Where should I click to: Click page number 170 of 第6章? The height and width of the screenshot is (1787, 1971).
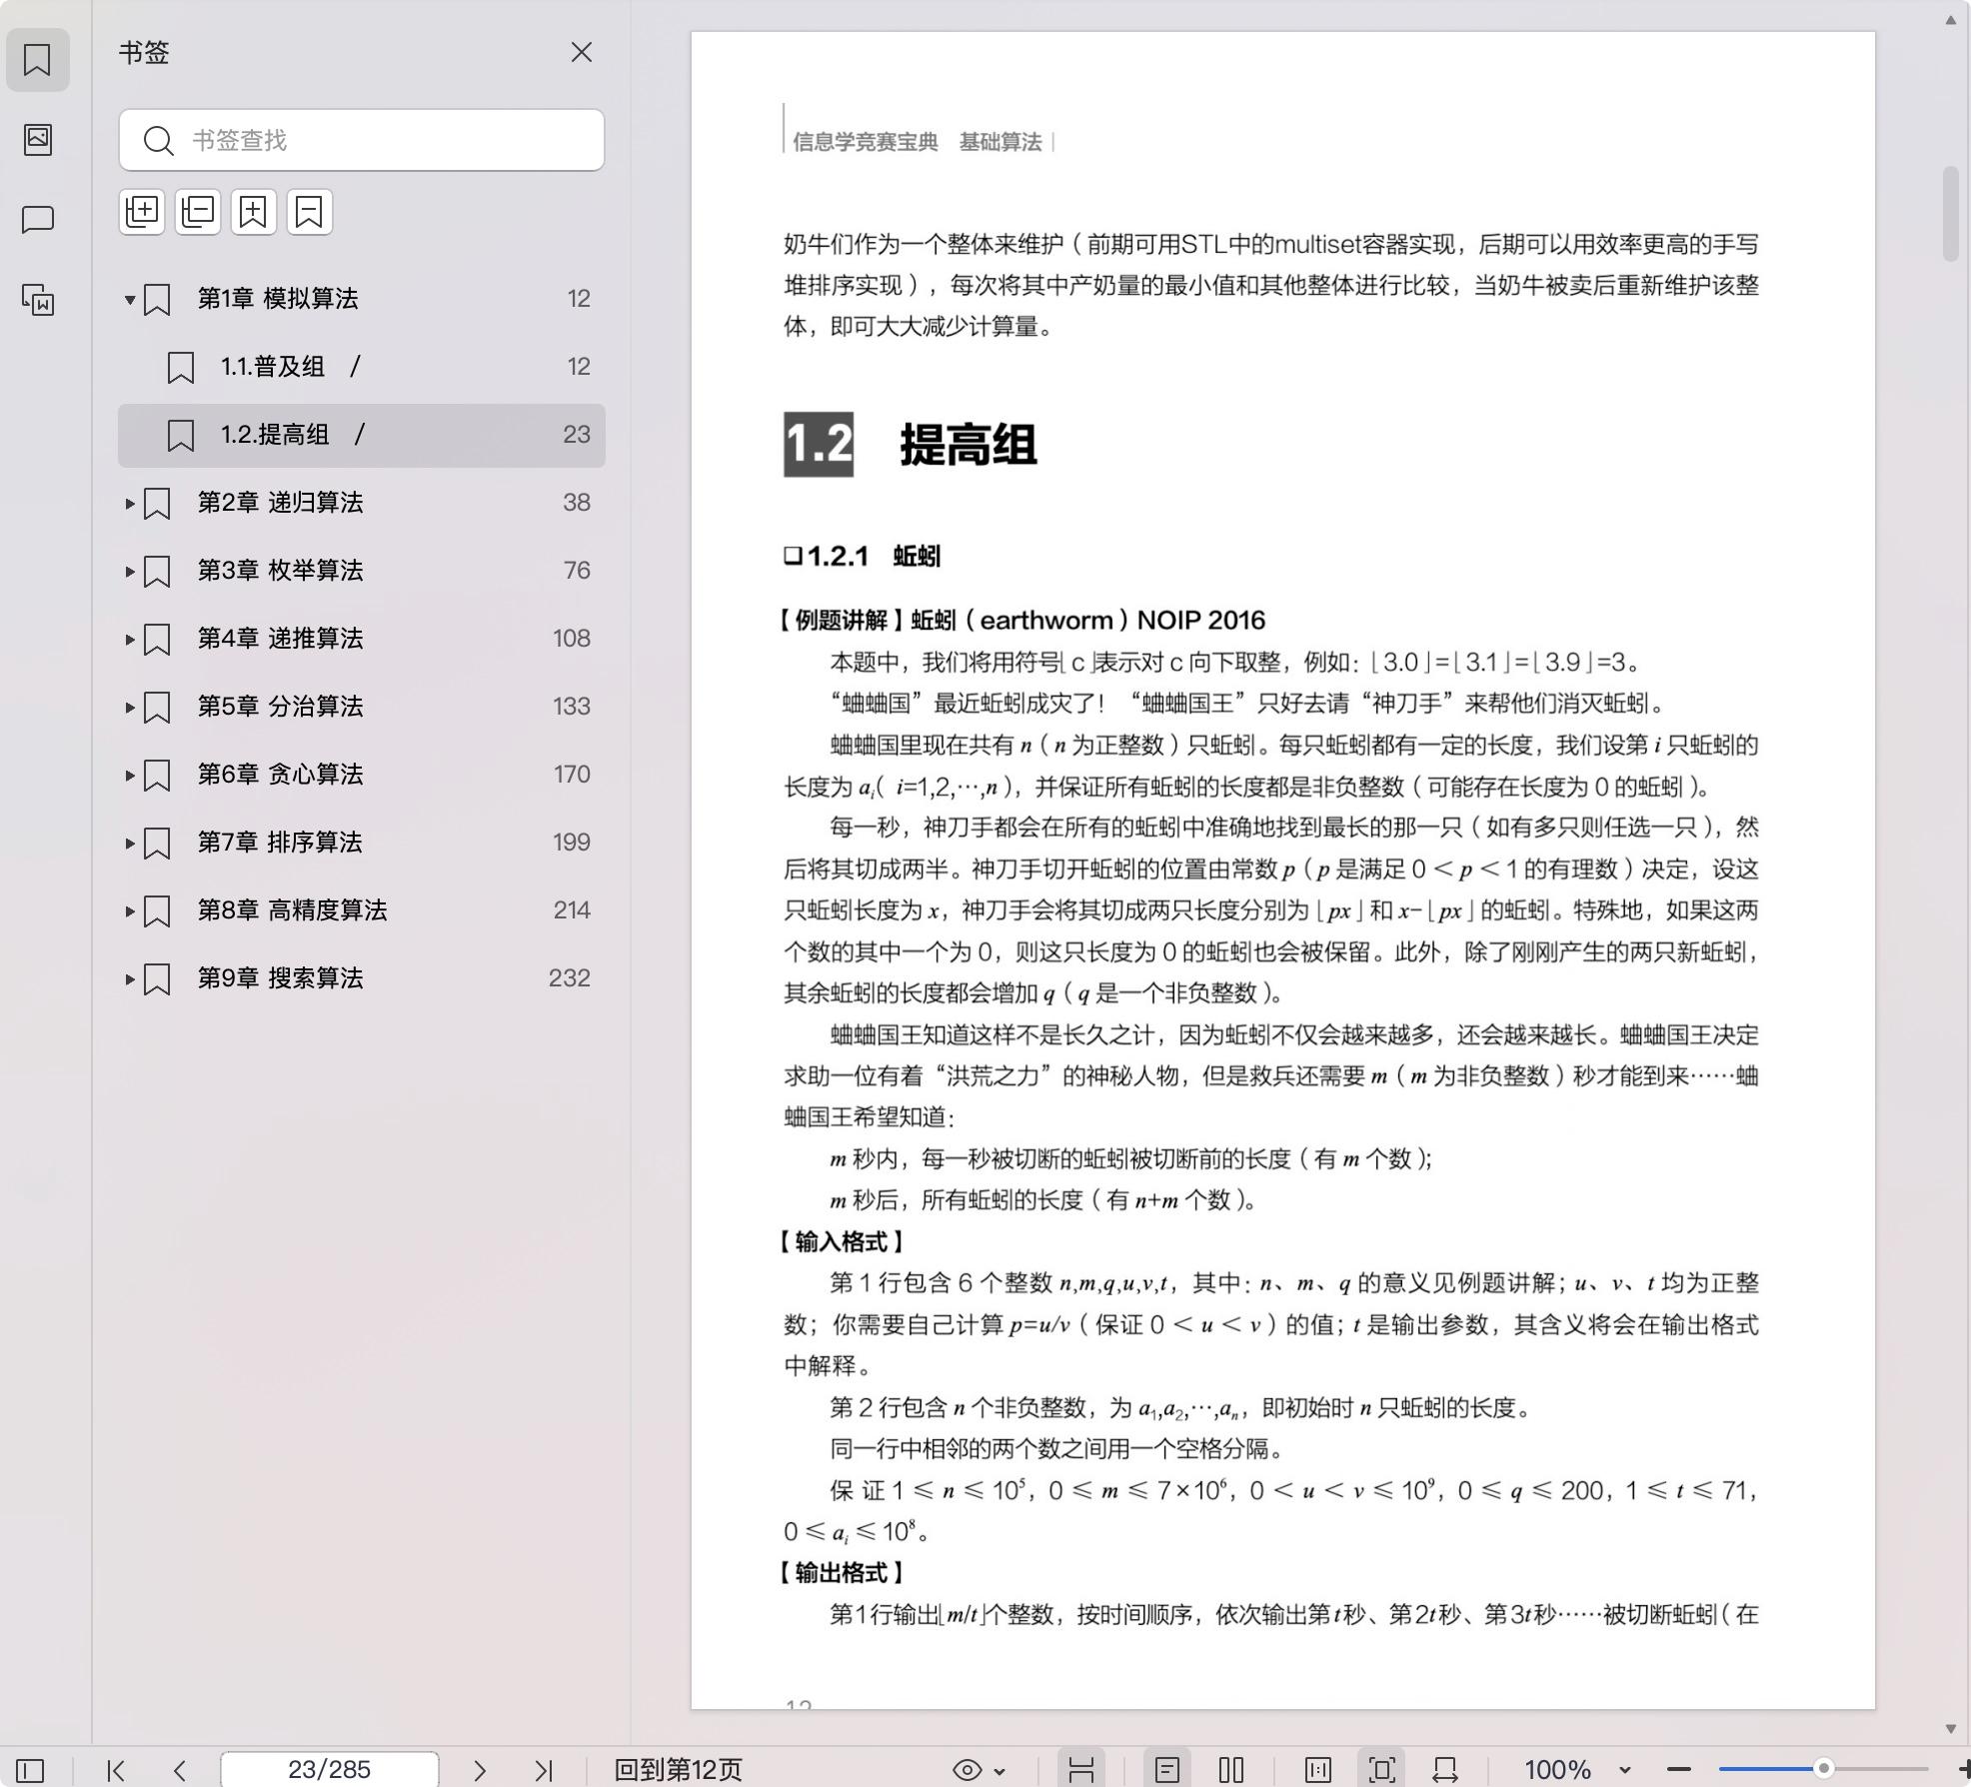click(572, 775)
